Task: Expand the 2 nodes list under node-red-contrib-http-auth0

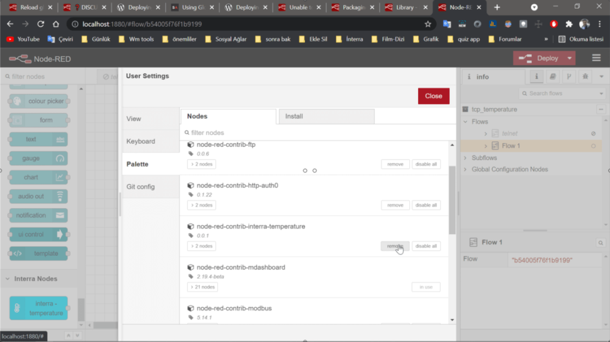Action: click(201, 205)
